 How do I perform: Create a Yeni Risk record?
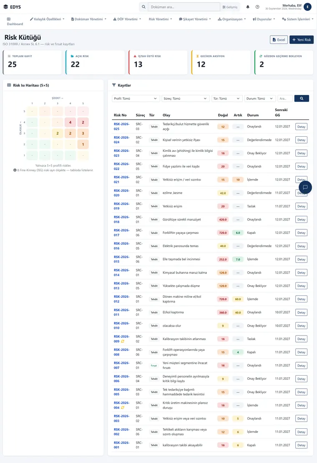[x=302, y=40]
